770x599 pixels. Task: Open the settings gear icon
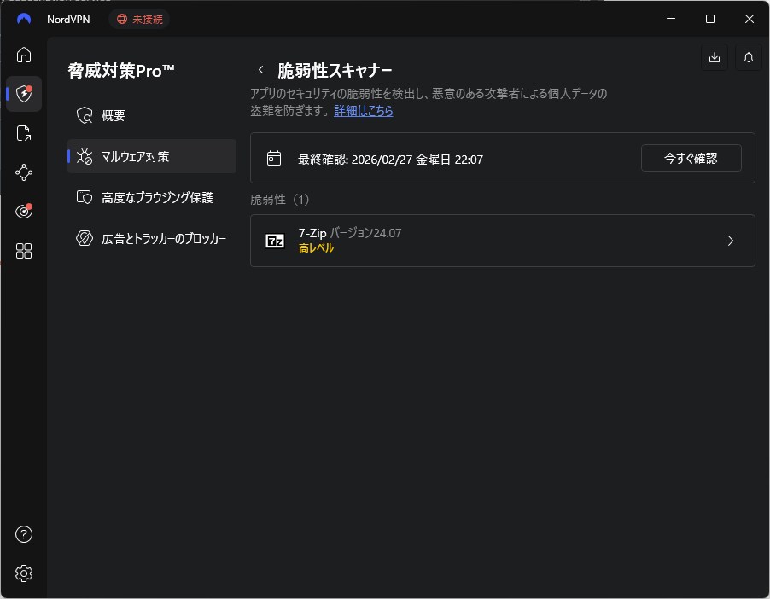(x=24, y=573)
